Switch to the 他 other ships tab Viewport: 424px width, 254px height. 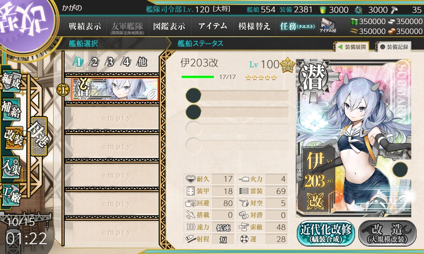click(x=142, y=62)
